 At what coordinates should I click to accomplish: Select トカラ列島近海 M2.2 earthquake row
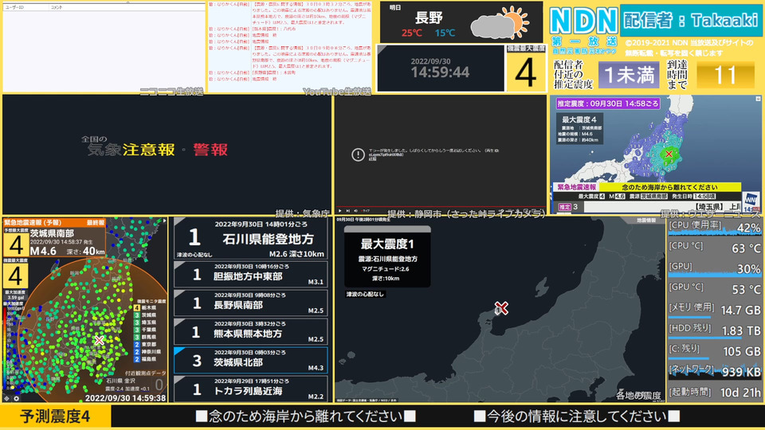pyautogui.click(x=251, y=389)
